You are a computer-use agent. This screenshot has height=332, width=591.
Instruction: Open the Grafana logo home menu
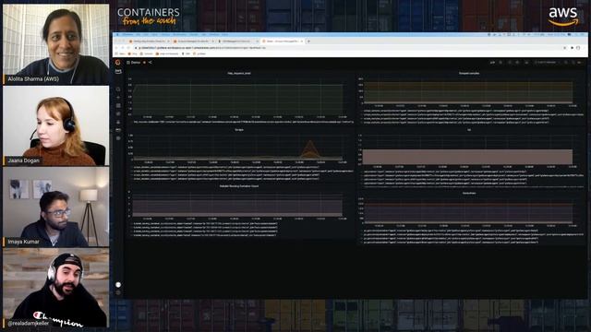pyautogui.click(x=118, y=63)
